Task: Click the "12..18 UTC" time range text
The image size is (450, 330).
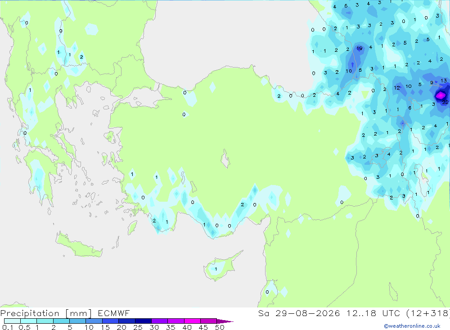Action: click(x=373, y=313)
